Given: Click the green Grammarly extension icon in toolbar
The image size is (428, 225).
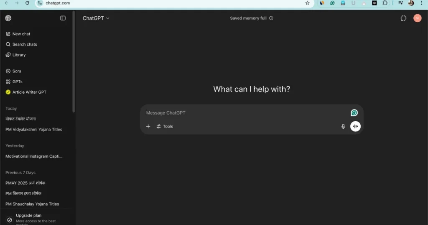Looking at the screenshot, I should click(x=332, y=3).
